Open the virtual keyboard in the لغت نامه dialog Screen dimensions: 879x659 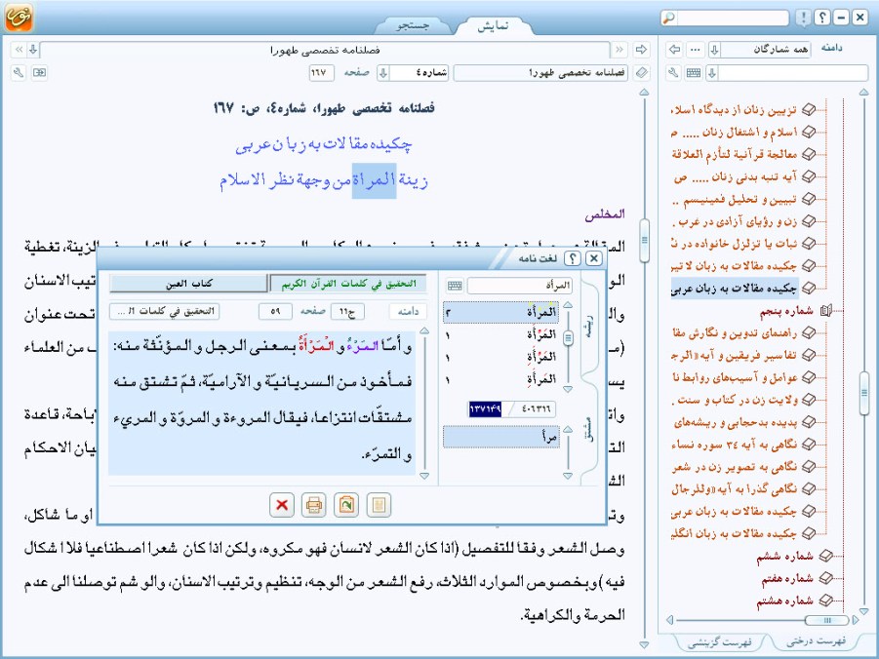[455, 286]
